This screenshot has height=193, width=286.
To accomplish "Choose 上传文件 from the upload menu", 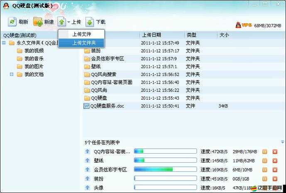I will (x=81, y=34).
